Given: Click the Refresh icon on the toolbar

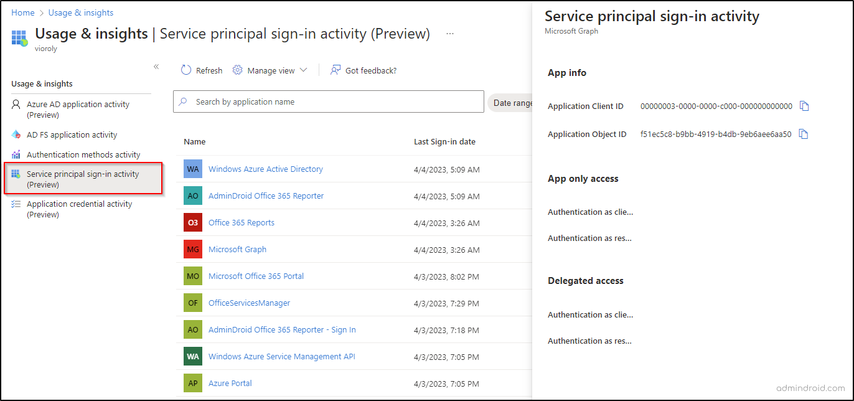Looking at the screenshot, I should coord(185,70).
